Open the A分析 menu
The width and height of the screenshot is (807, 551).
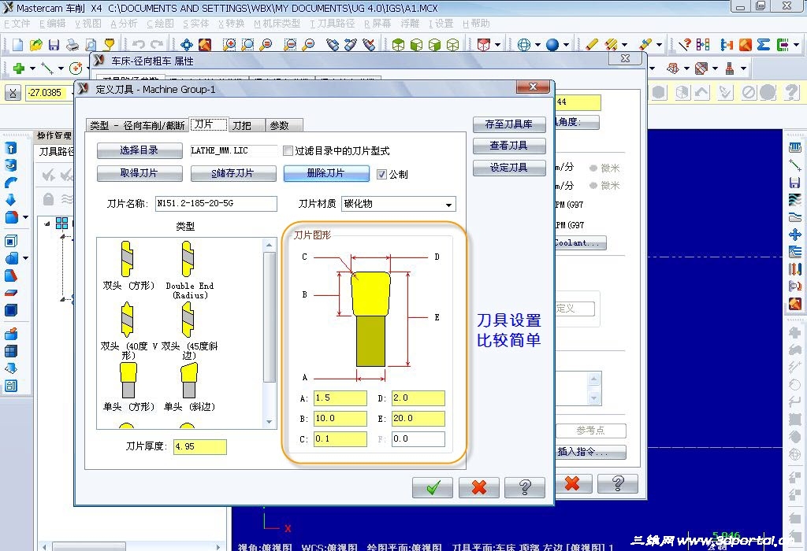124,24
